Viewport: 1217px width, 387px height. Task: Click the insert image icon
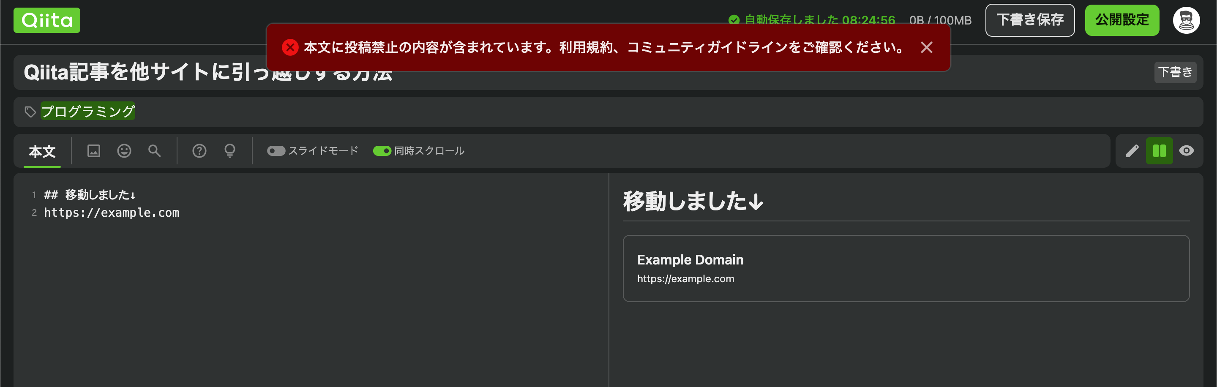[93, 151]
